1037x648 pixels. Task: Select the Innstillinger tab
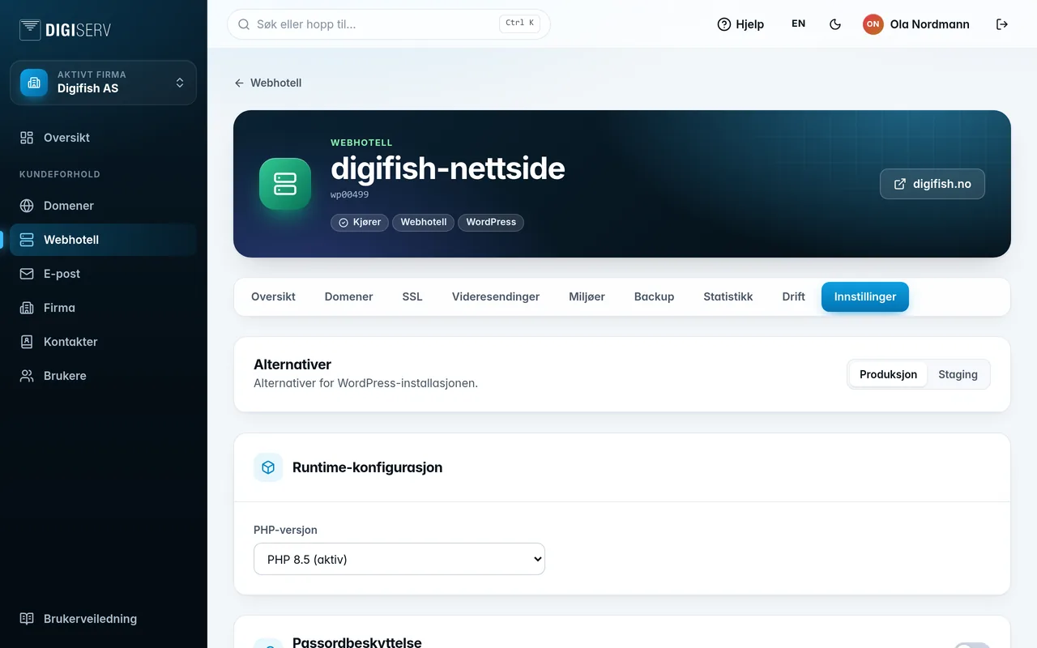(x=865, y=296)
